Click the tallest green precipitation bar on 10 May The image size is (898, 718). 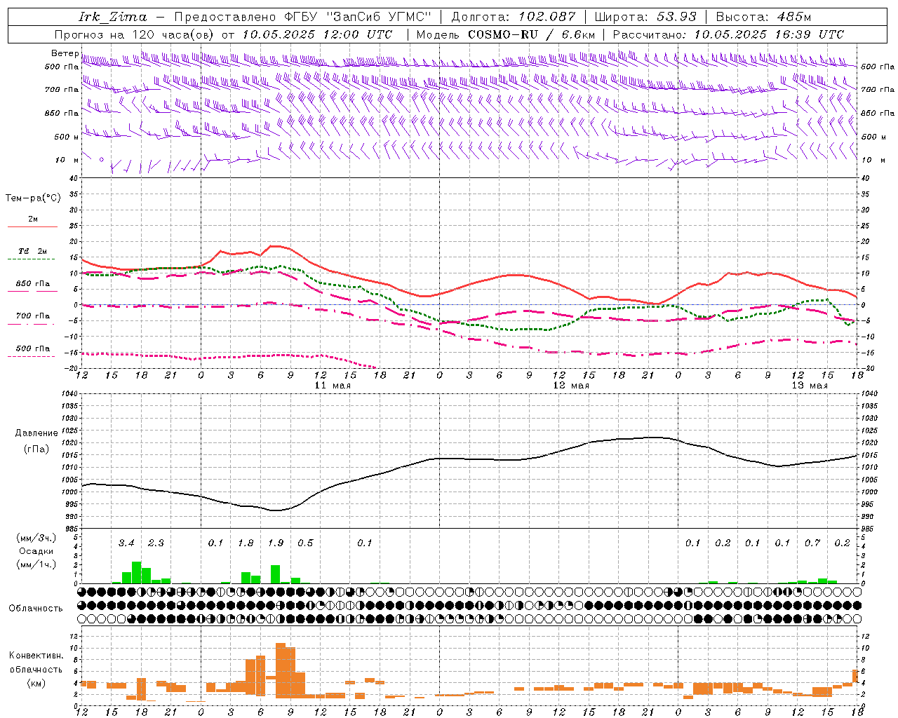(137, 572)
